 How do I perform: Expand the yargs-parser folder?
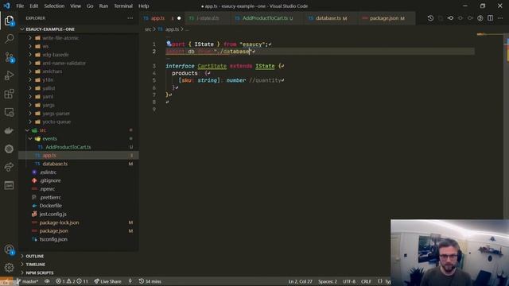pos(79,114)
